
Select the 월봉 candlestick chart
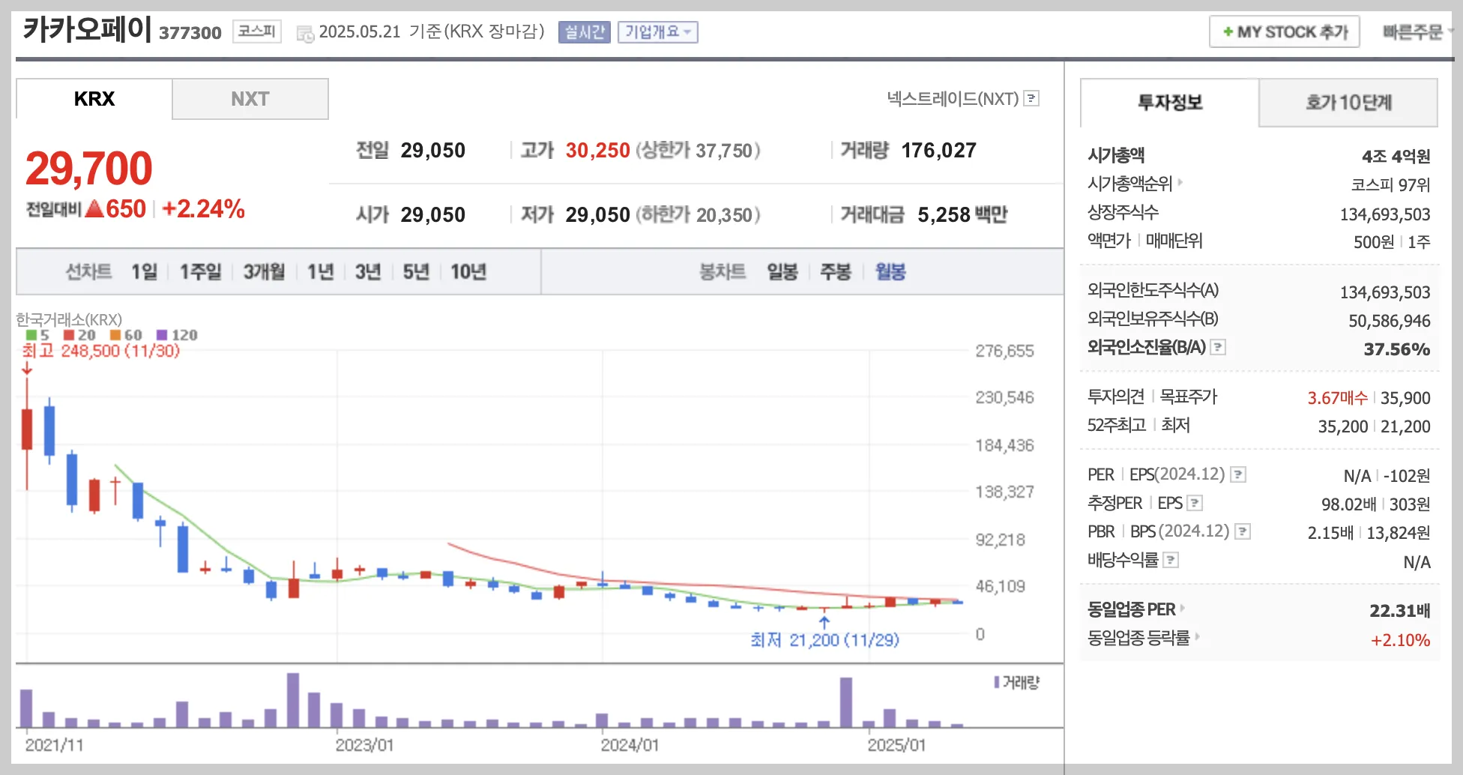(890, 271)
